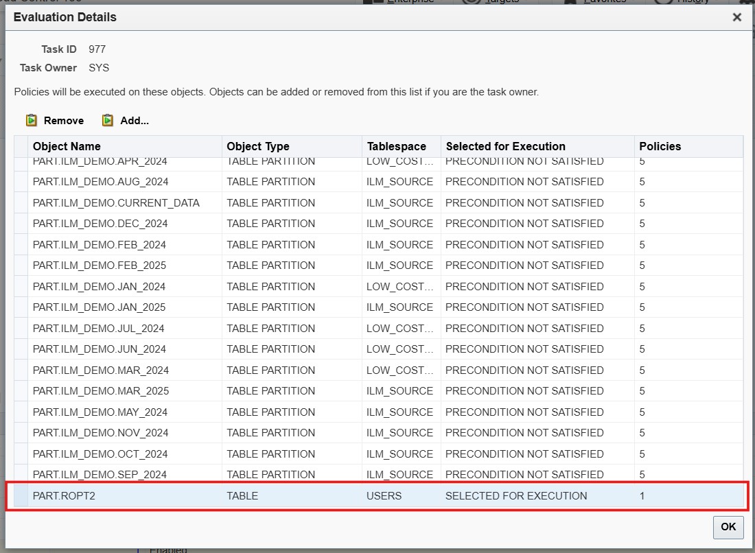The width and height of the screenshot is (755, 553).
Task: Click the Favorites star icon
Action: point(572,2)
